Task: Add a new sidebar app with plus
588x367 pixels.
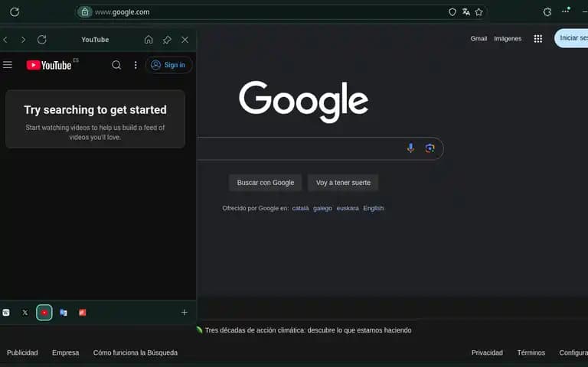Action: (x=184, y=312)
